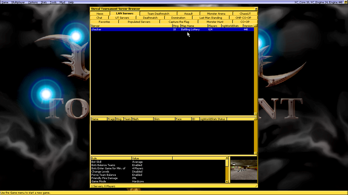This screenshot has height=195, width=348.
Task: Click the ngWorldStats column header
Action: pyautogui.click(x=232, y=26)
